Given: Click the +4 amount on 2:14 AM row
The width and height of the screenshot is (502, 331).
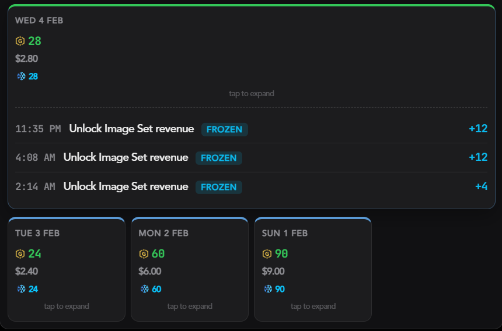Looking at the screenshot, I should click(481, 186).
